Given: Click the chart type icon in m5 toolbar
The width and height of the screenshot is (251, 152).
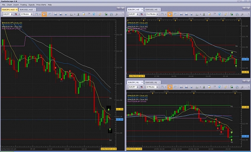Looking at the screenshot, I should tap(162, 14).
